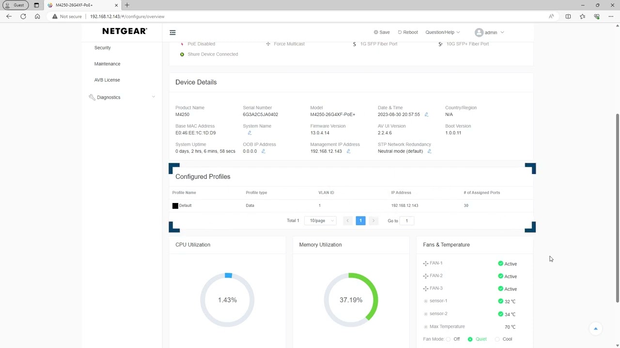Edit OOB IP Address pencil icon
This screenshot has height=348, width=620.
click(x=263, y=151)
